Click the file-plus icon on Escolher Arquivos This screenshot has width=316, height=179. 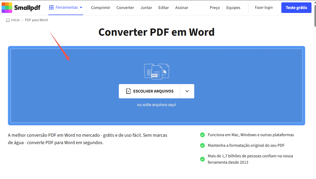pyautogui.click(x=128, y=91)
